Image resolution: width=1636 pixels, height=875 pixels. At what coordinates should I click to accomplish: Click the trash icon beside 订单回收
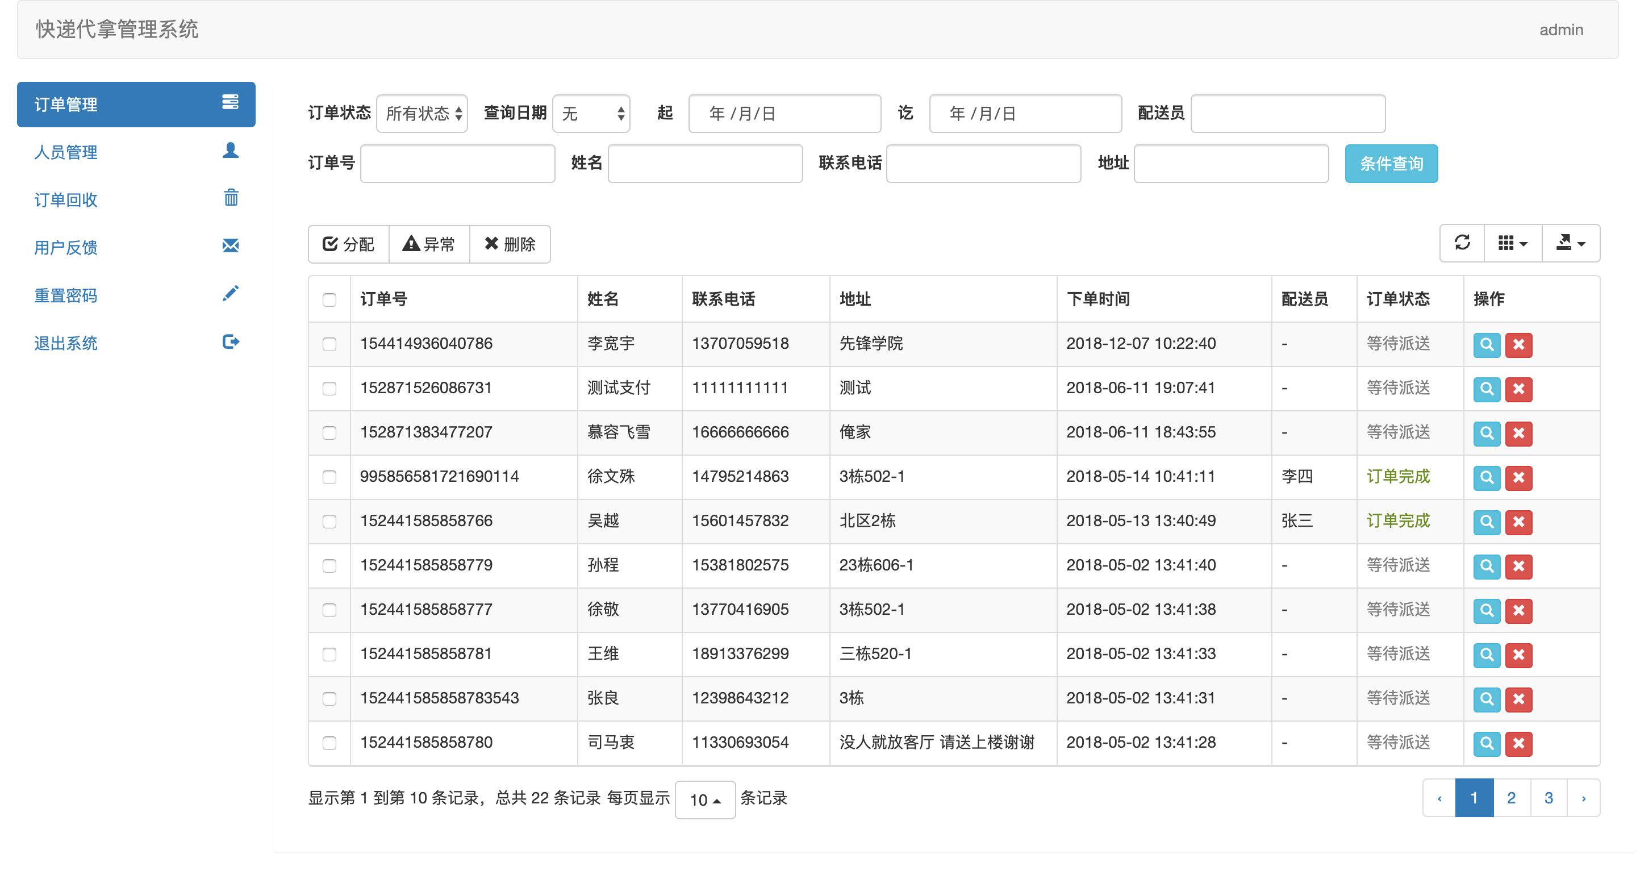click(x=231, y=198)
